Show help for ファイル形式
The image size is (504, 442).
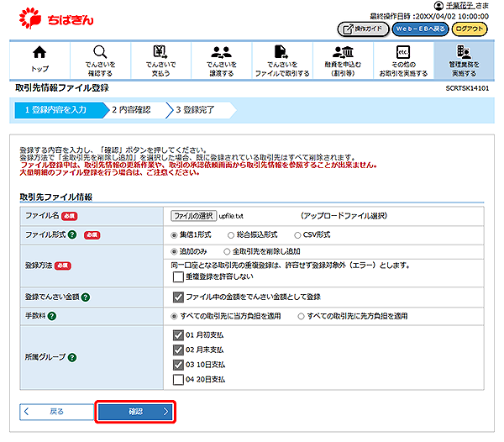click(72, 234)
